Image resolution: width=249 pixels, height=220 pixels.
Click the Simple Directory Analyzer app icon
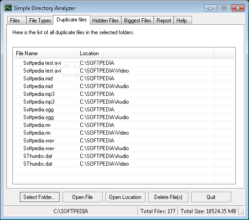8,8
